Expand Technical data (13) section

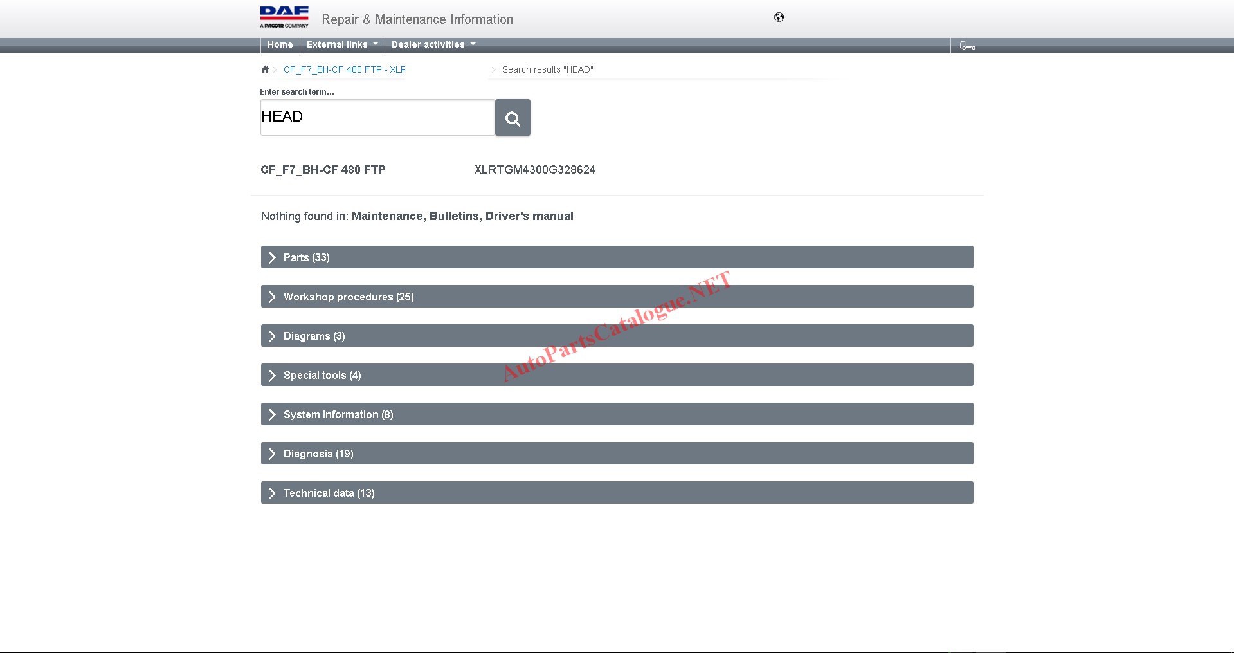click(x=329, y=493)
